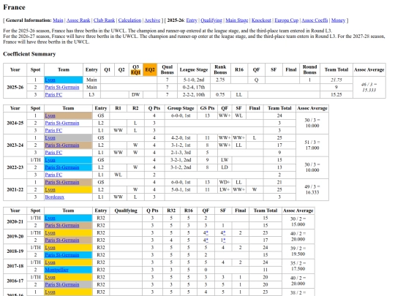The image size is (395, 296).
Task: Open Lyon link in 2018-19 season
Action: pos(50,248)
